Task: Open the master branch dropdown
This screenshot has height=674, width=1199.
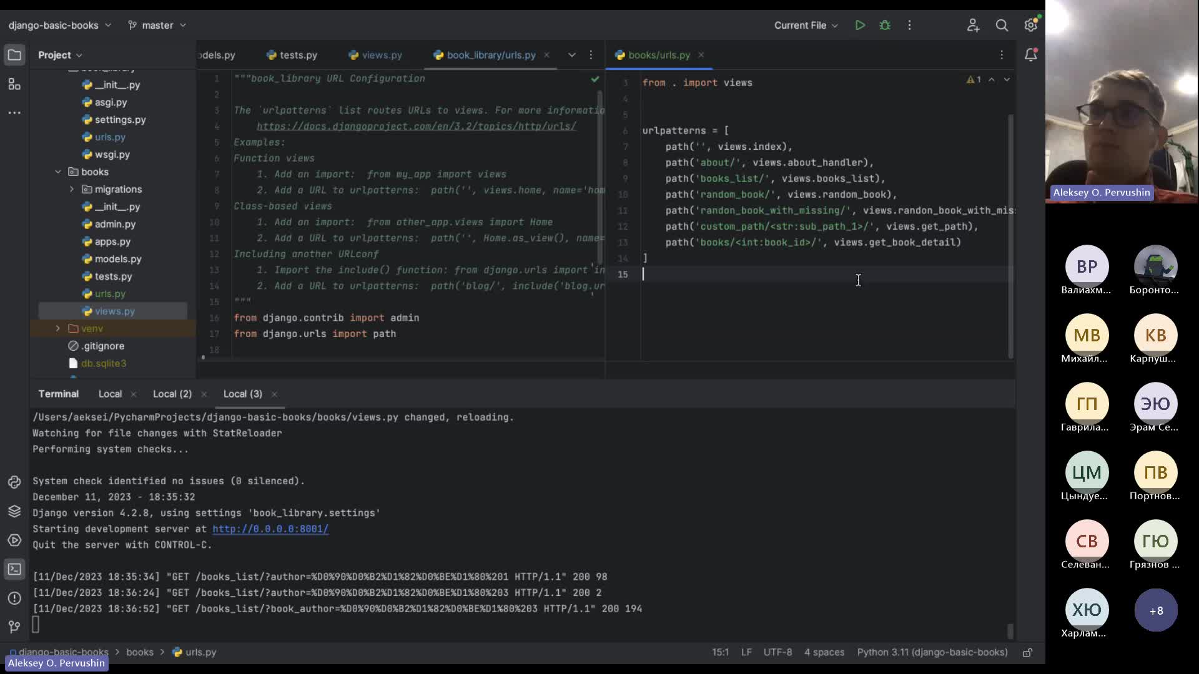Action: point(157,26)
